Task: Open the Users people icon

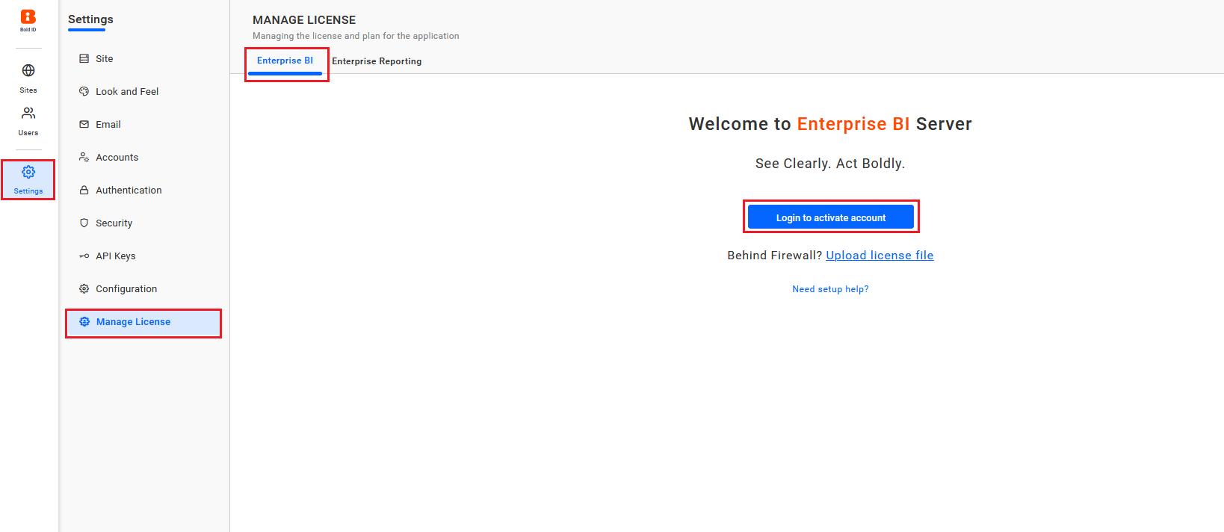Action: 28,113
